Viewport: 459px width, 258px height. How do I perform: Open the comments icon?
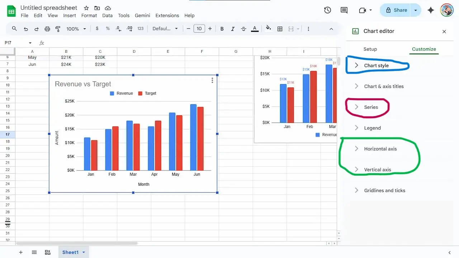click(344, 10)
